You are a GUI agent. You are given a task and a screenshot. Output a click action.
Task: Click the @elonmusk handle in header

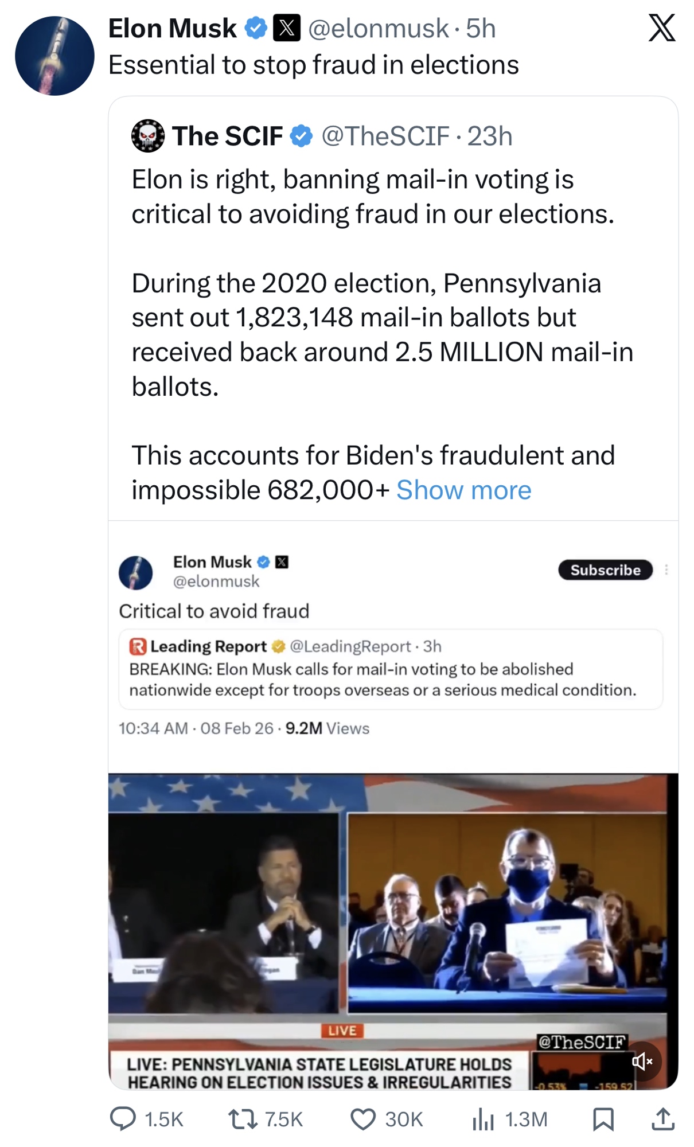(379, 28)
